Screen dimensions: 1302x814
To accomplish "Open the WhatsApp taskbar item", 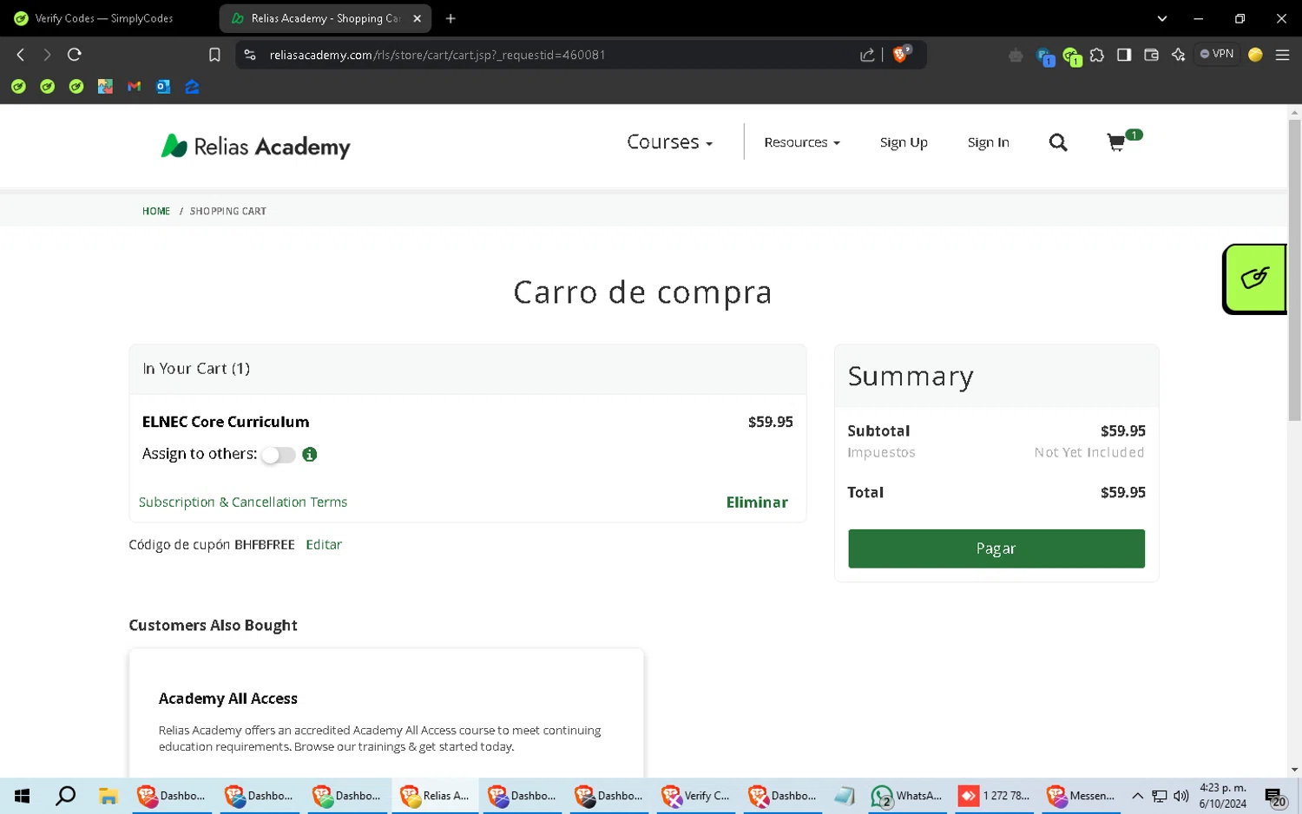I will tap(907, 796).
